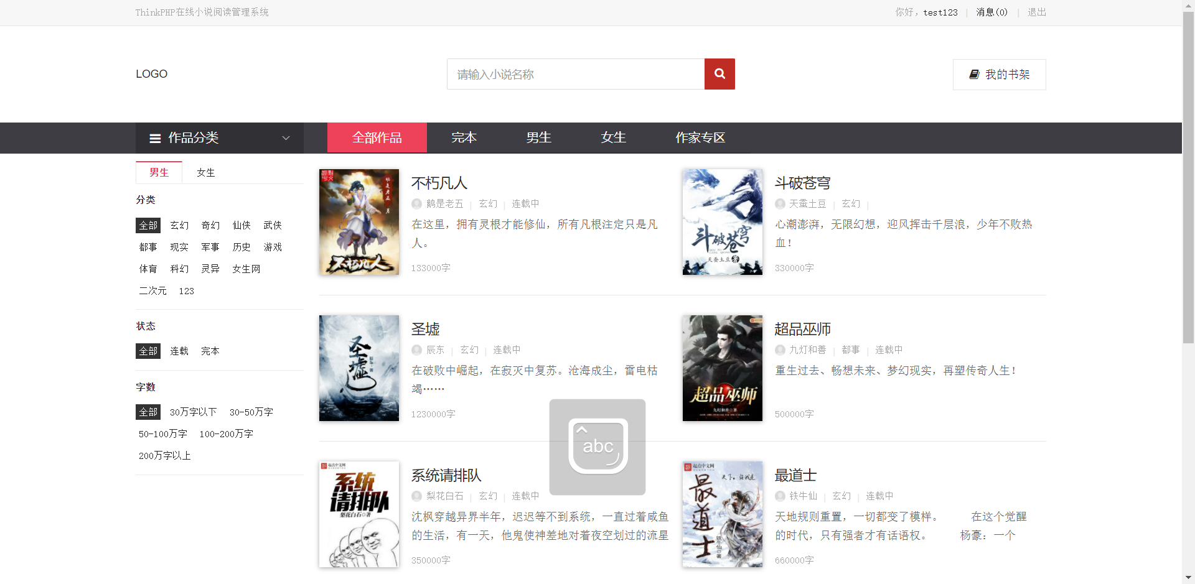Filter by 二次元 category
Viewport: 1195px width, 584px height.
(x=152, y=290)
